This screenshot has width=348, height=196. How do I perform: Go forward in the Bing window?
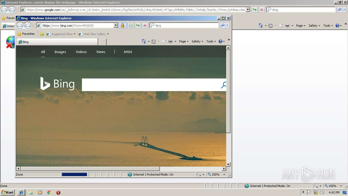click(27, 25)
